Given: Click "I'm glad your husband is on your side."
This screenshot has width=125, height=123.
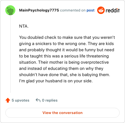Looking at the screenshot, I should coord(56,81).
